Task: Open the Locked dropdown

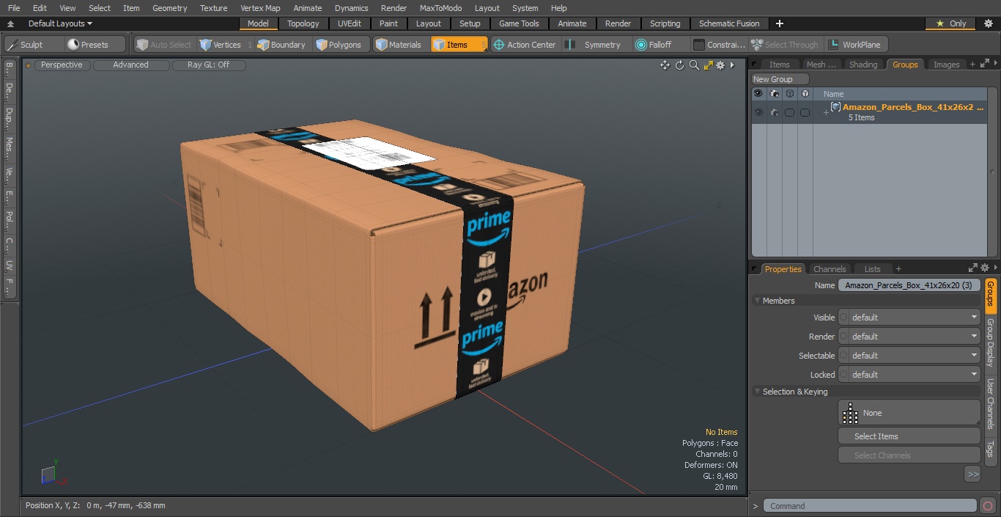Action: [914, 375]
